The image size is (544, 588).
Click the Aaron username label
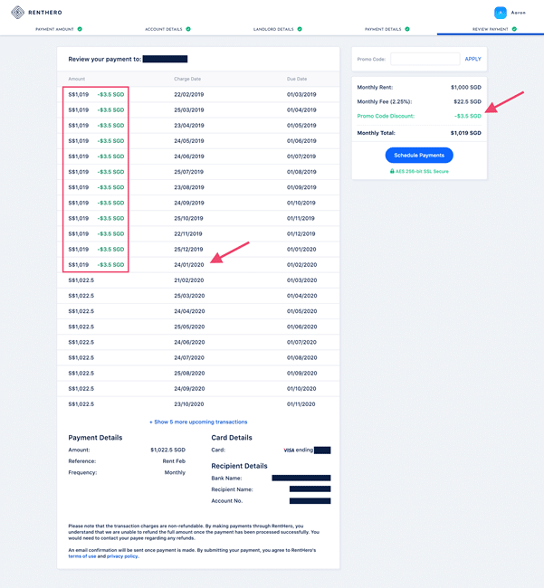click(519, 13)
